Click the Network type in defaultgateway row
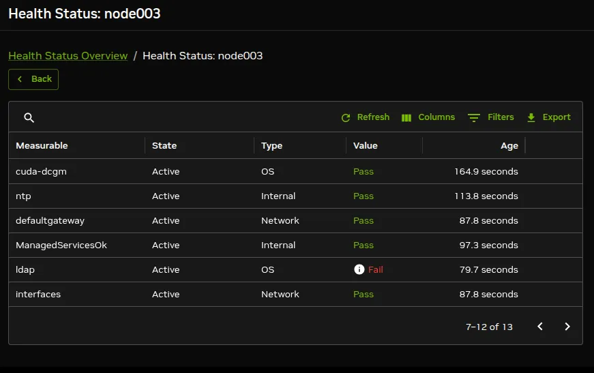 [x=280, y=221]
